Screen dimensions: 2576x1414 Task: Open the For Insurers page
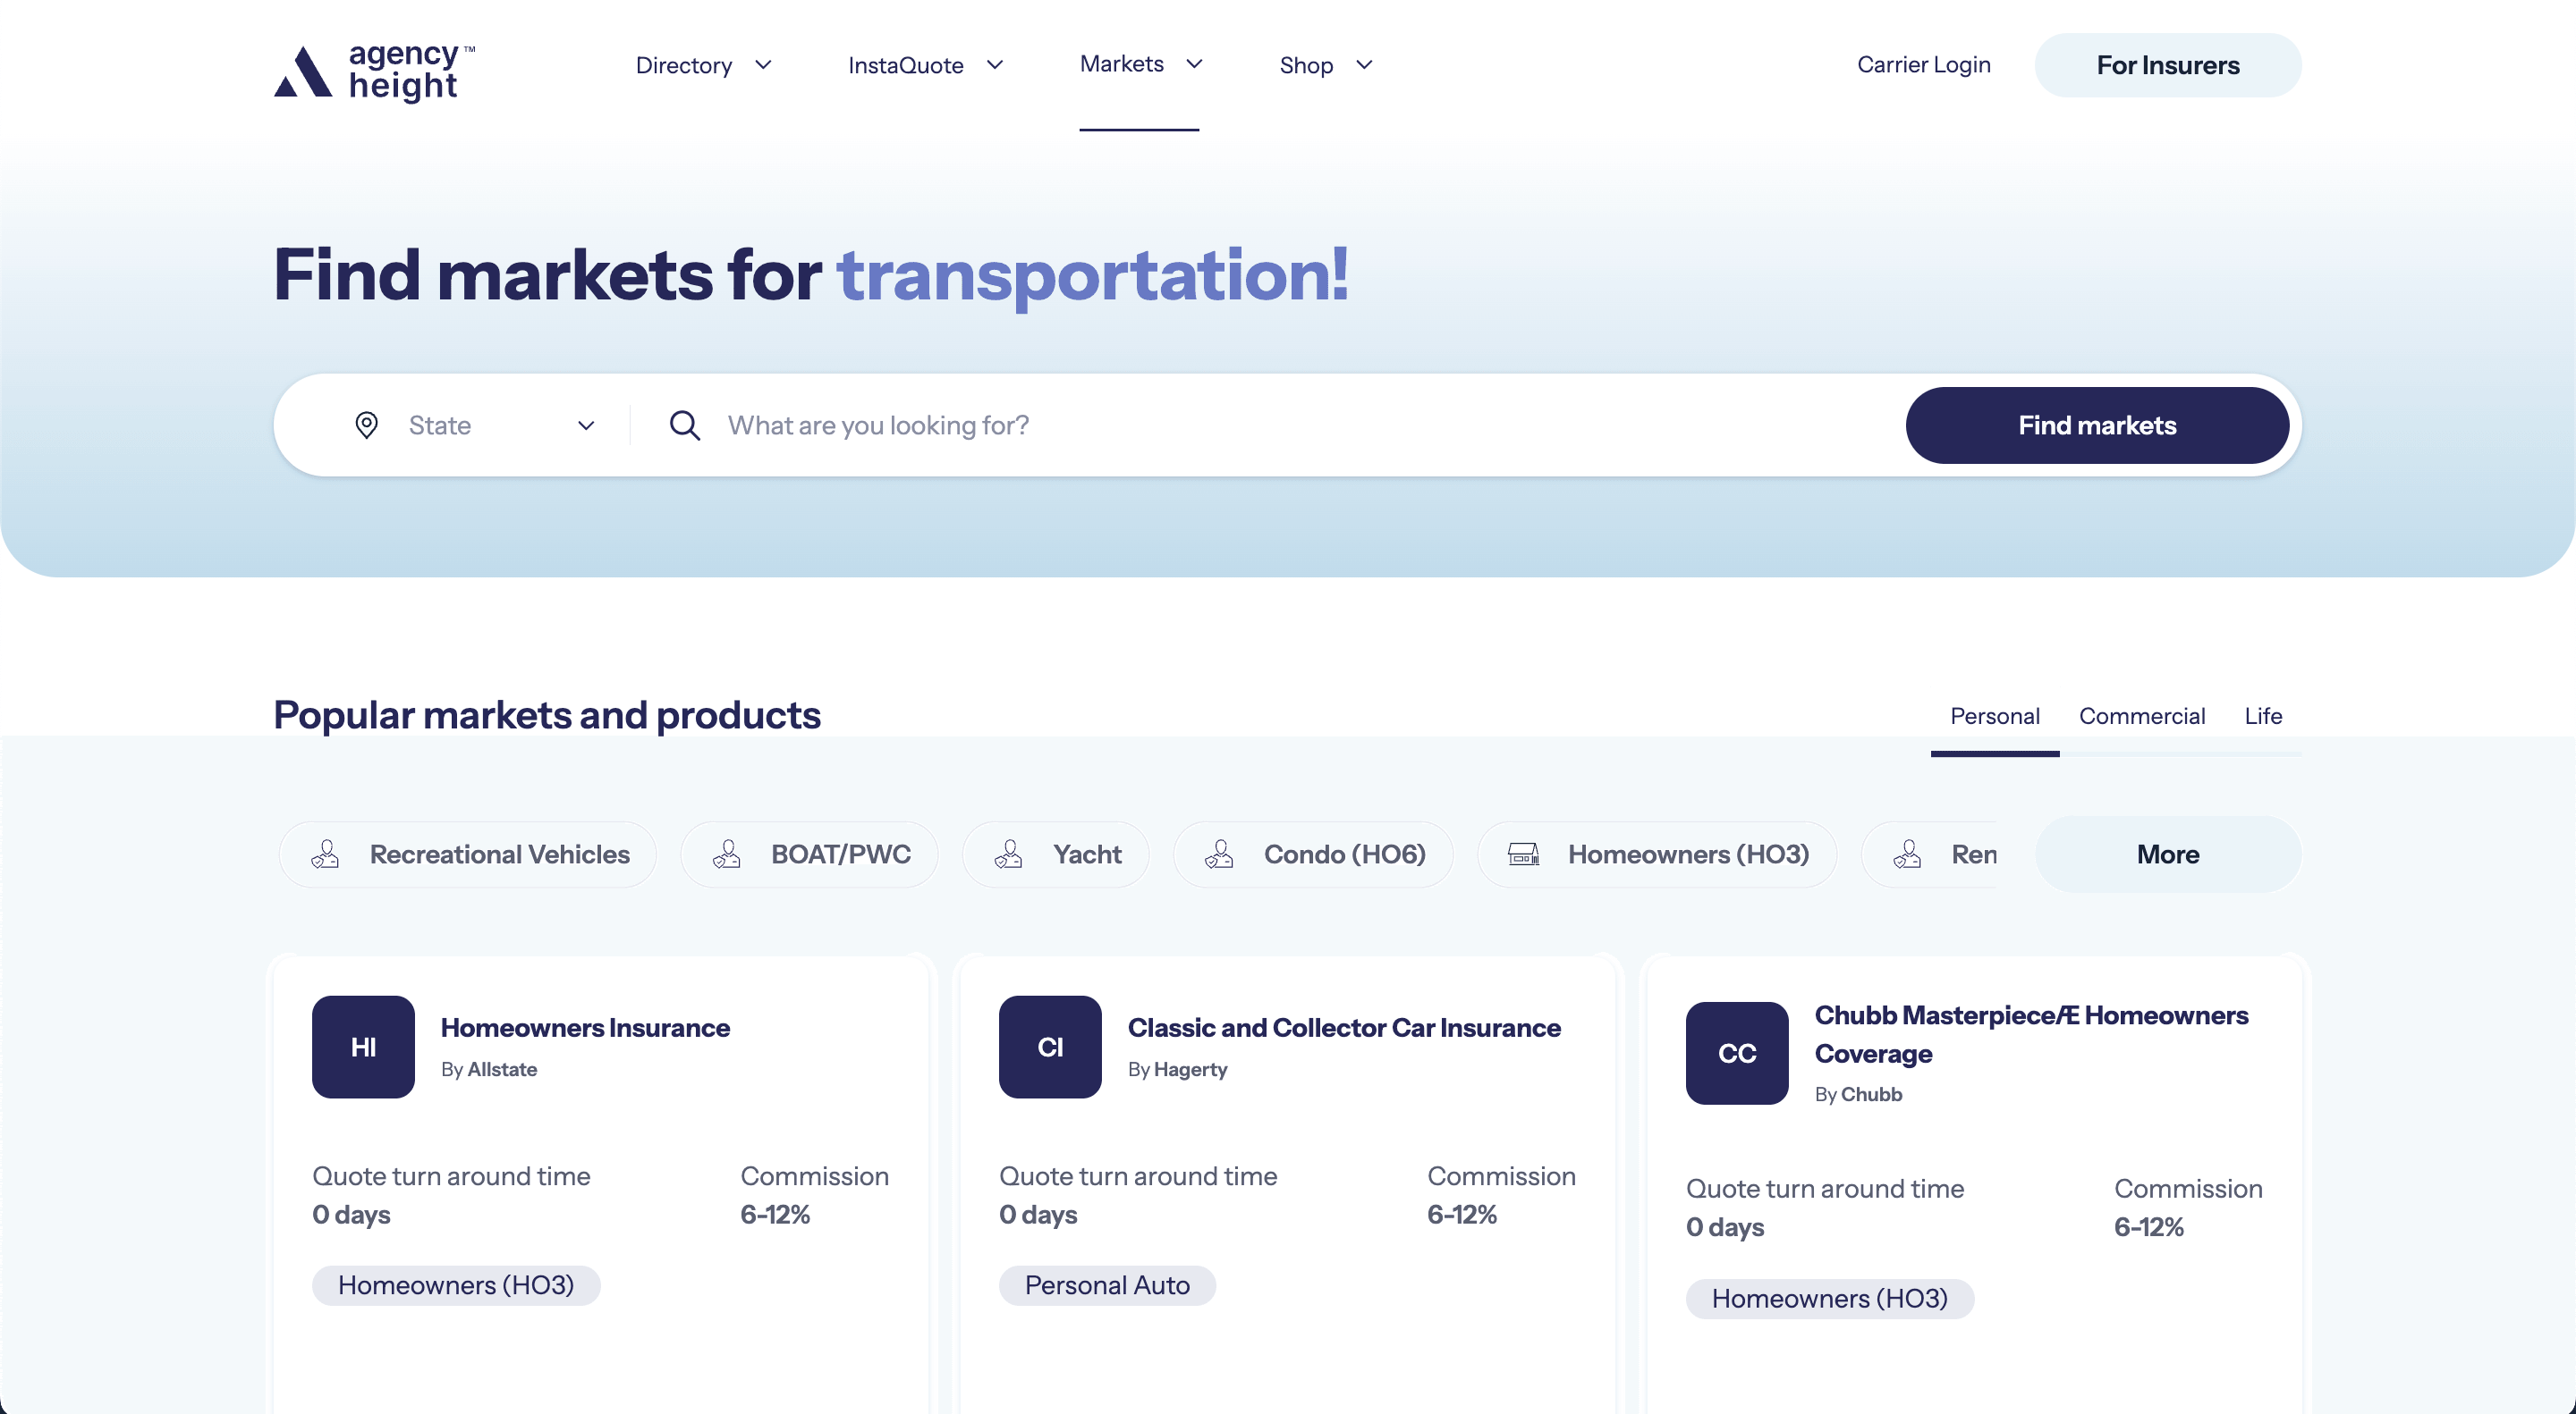pyautogui.click(x=2167, y=65)
